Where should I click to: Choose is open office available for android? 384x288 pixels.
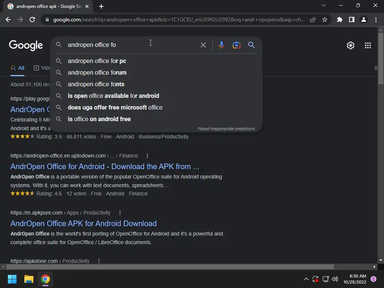[156, 96]
